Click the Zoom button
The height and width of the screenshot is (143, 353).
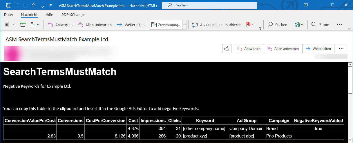320,25
